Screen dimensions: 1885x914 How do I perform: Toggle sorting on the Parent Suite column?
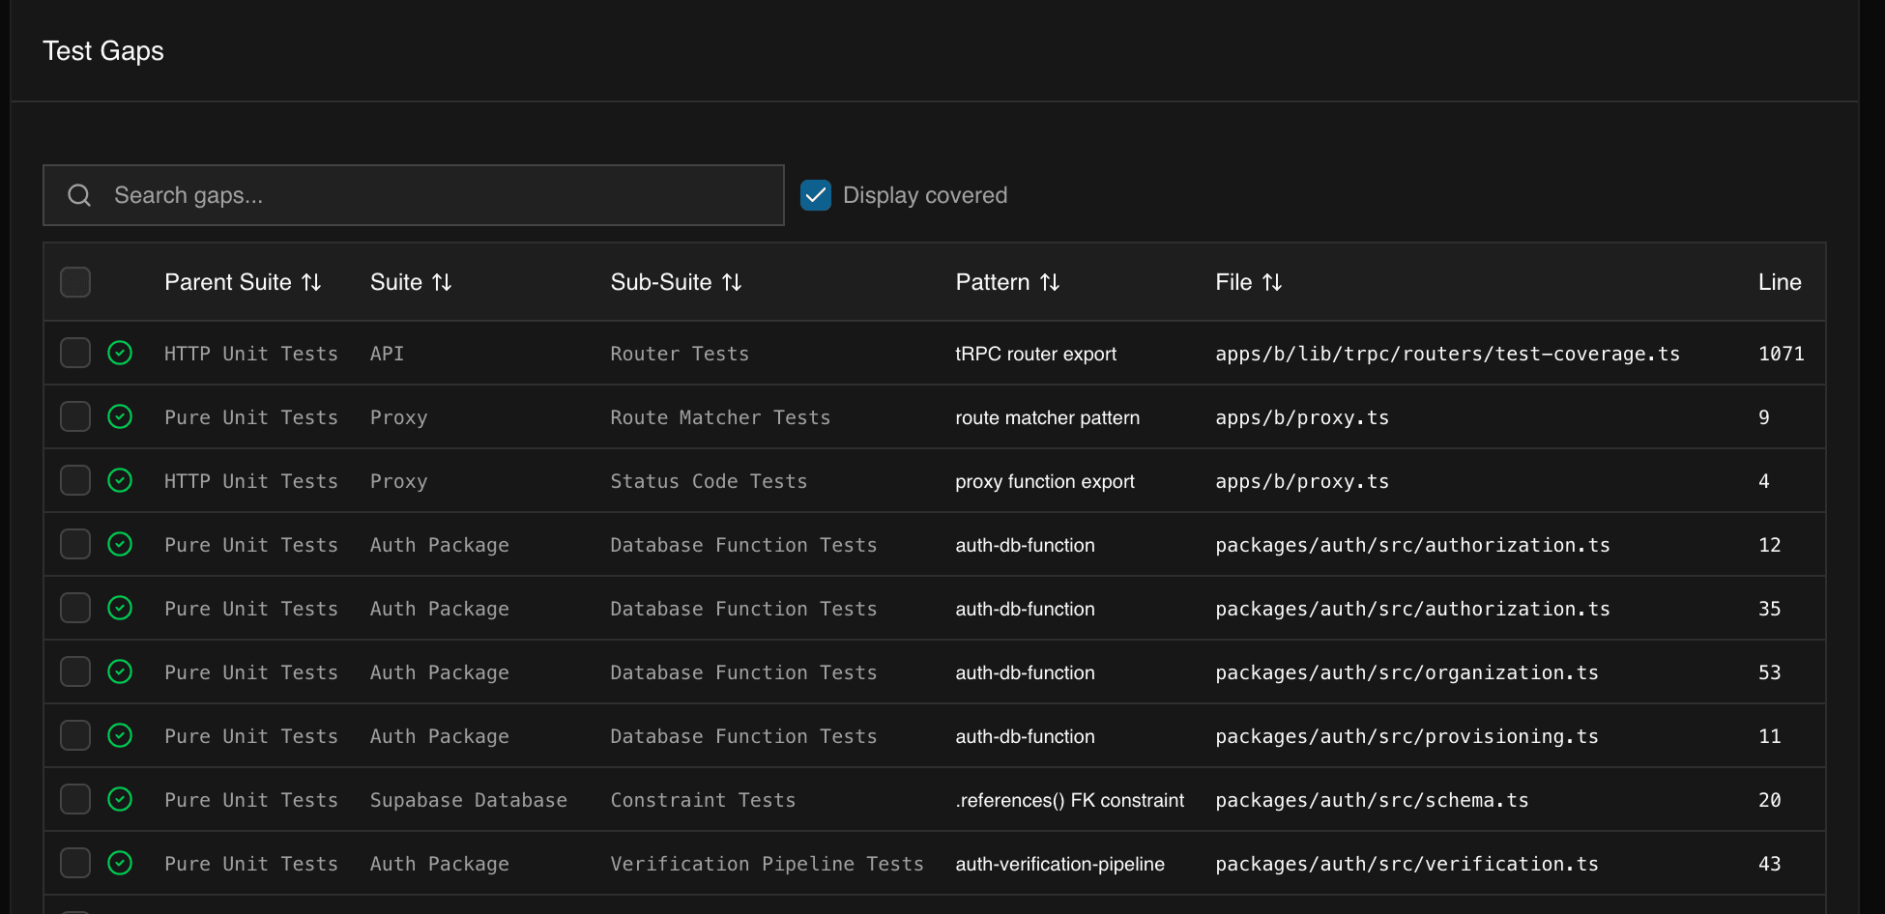tap(312, 282)
